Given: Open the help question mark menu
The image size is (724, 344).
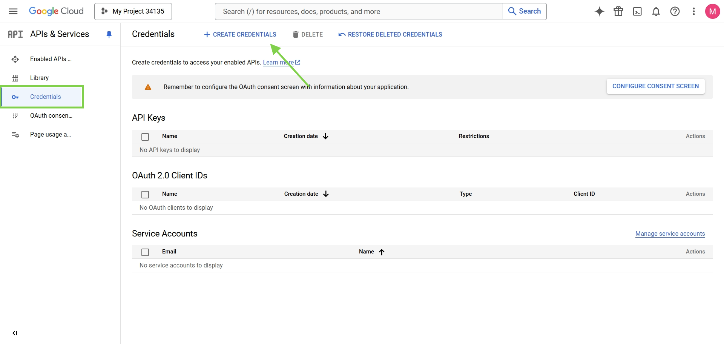Looking at the screenshot, I should coord(675,11).
